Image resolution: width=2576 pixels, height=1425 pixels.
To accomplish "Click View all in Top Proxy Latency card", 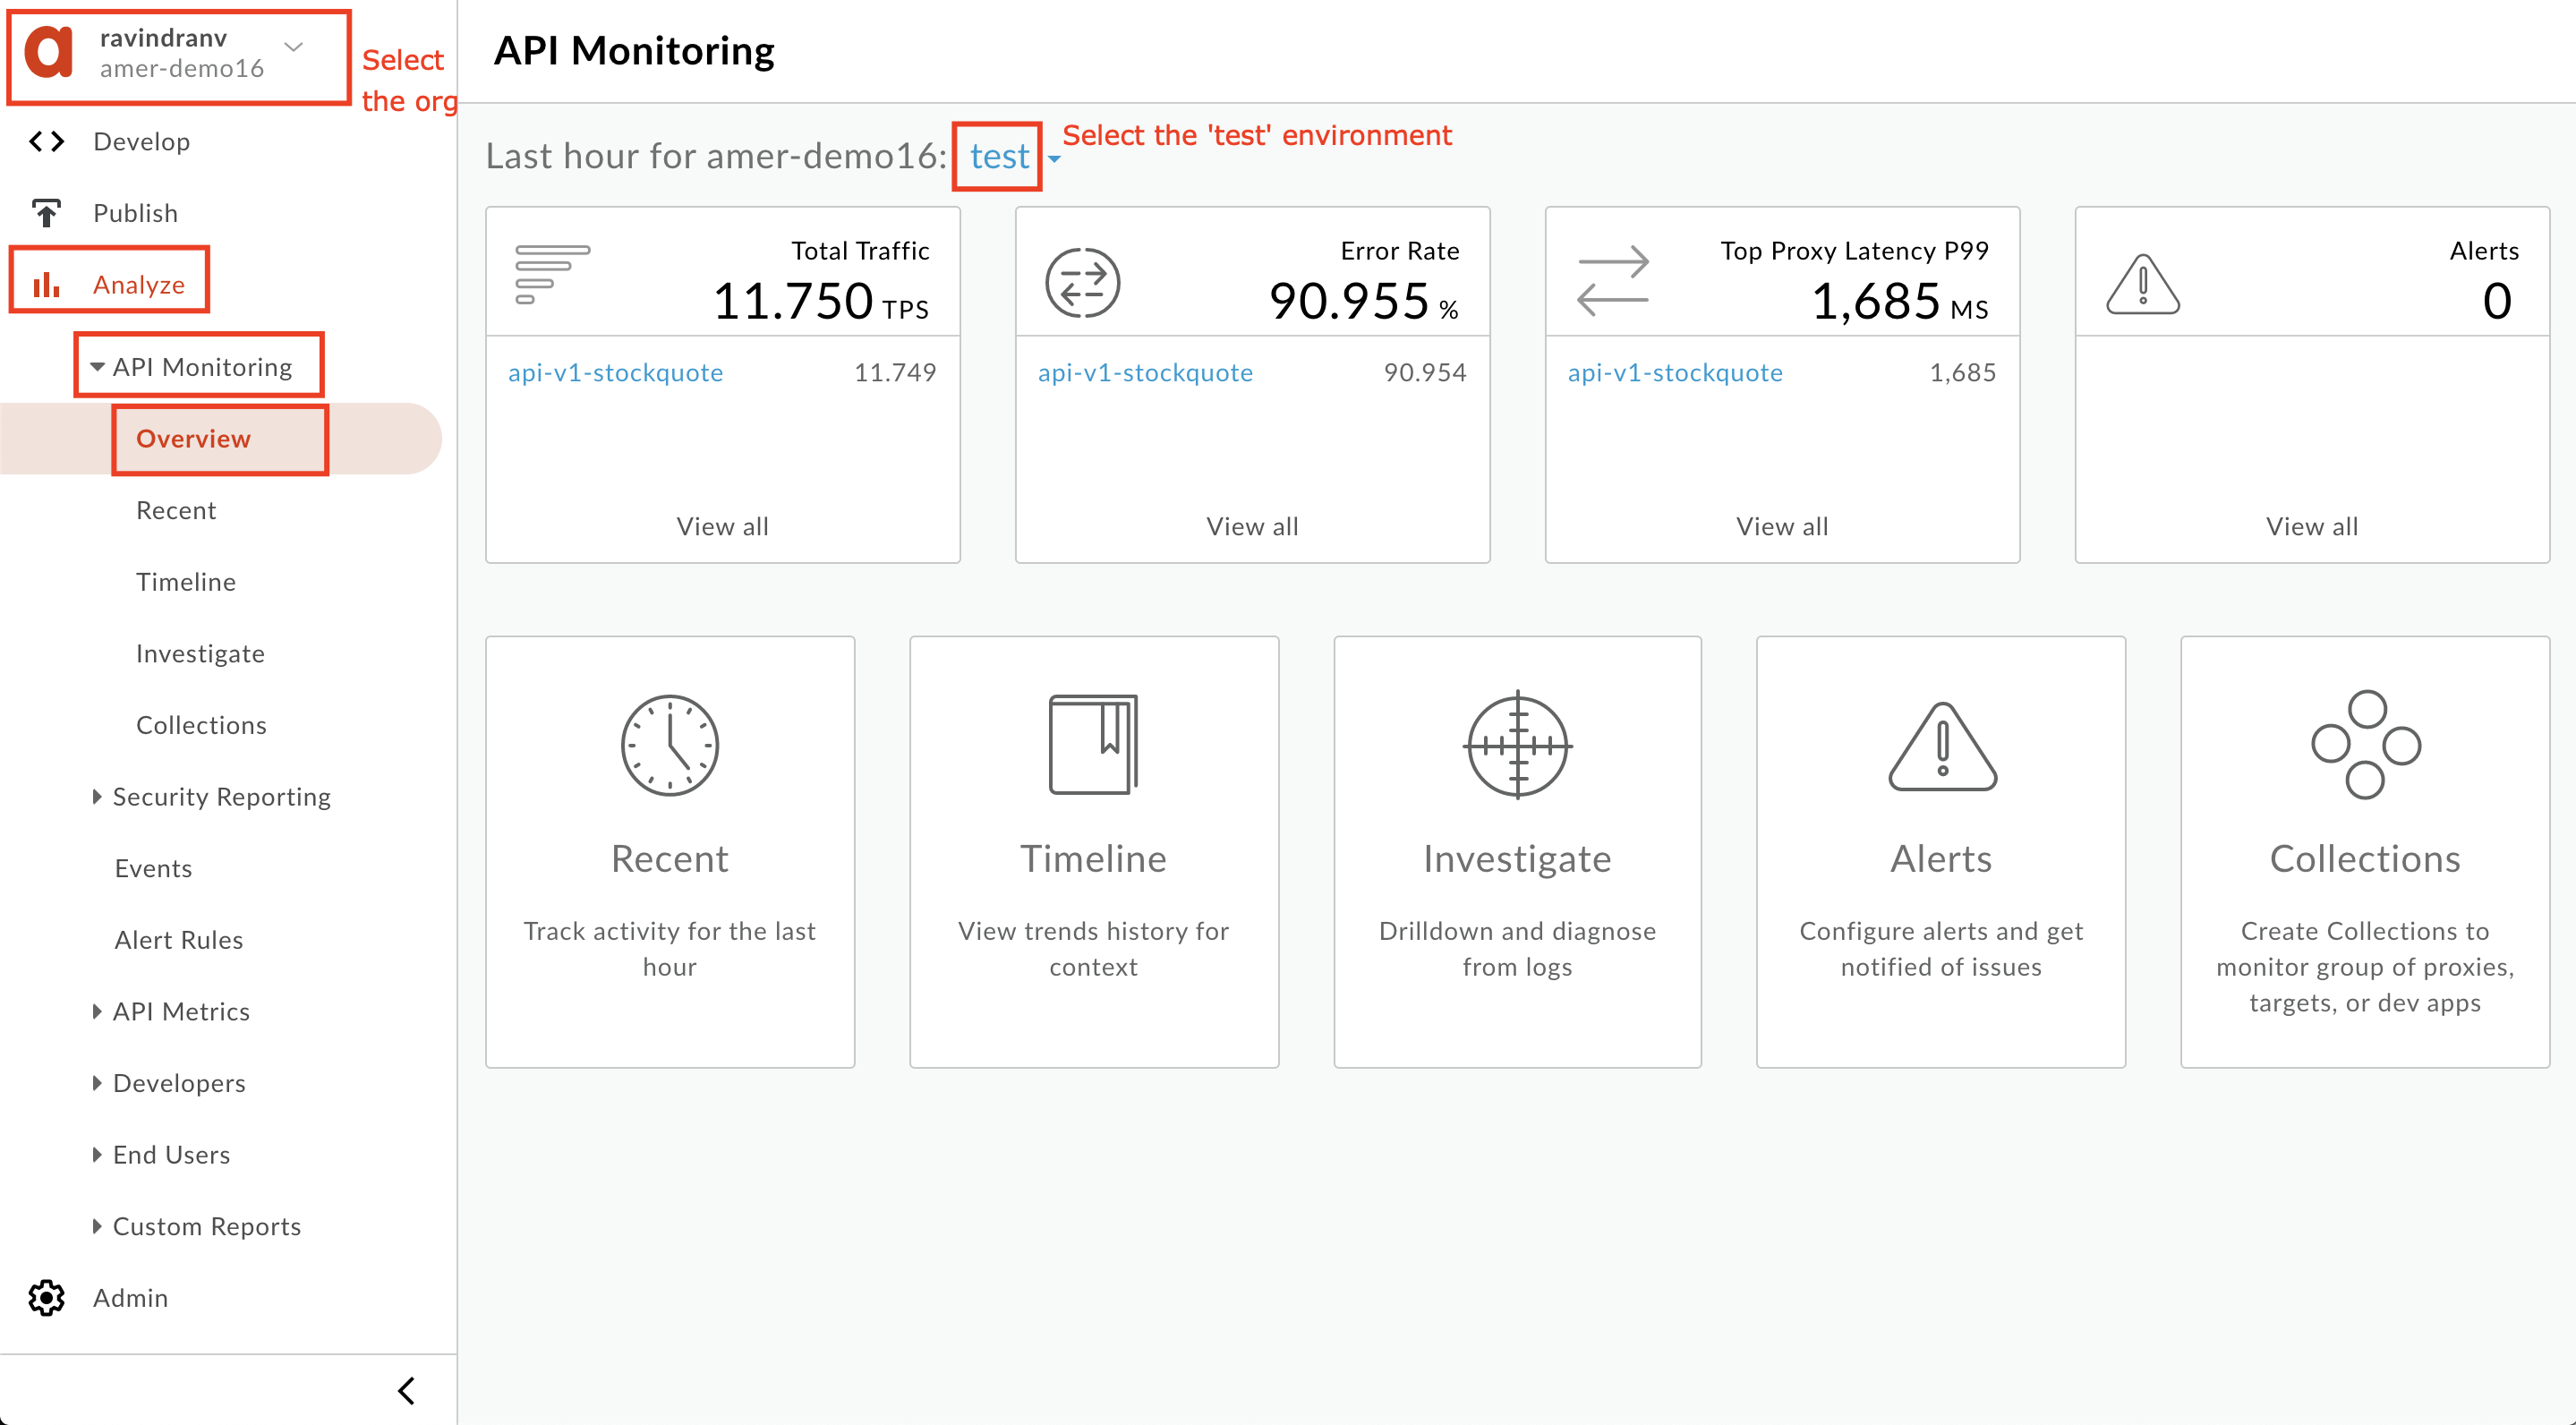I will (1782, 527).
